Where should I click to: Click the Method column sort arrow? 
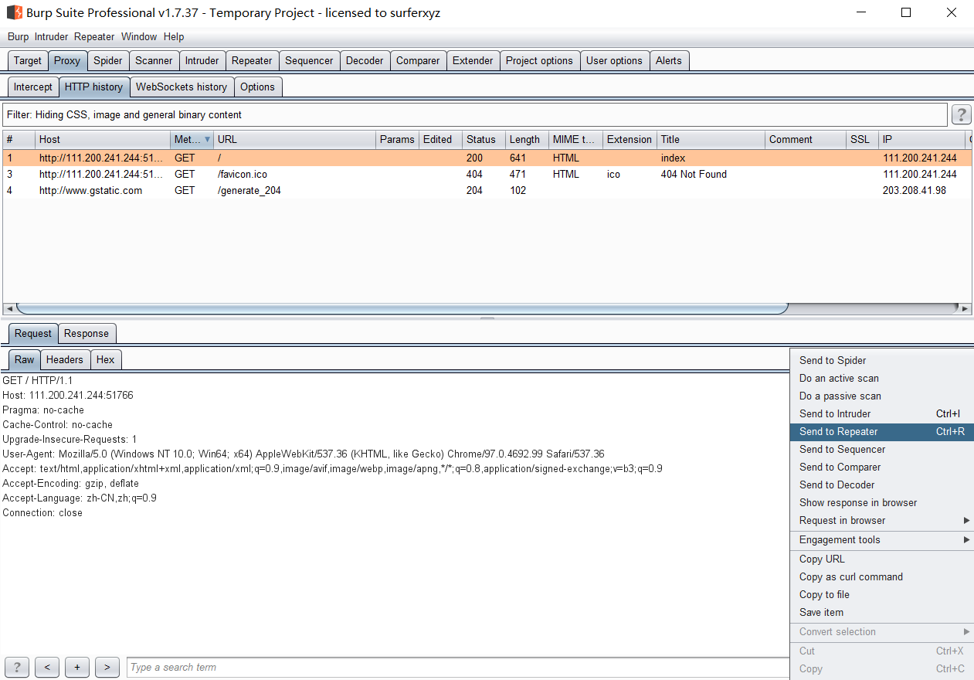(207, 140)
